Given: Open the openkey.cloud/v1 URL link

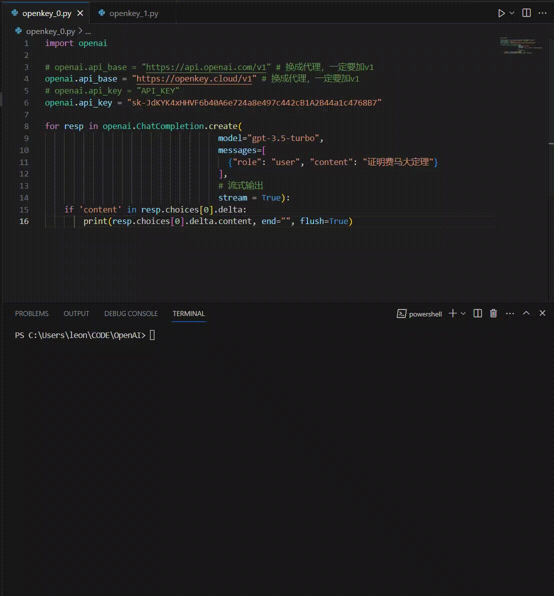Looking at the screenshot, I should coord(194,79).
